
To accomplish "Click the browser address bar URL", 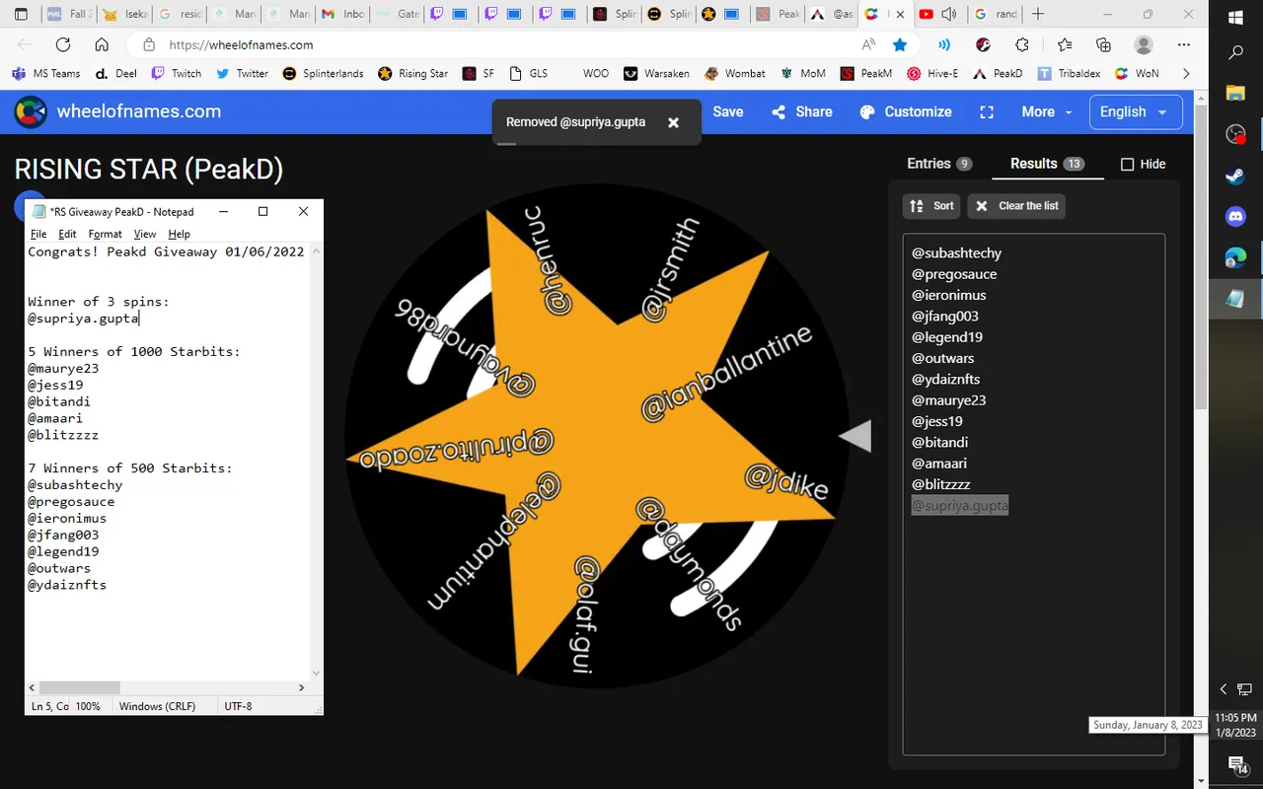I will (241, 44).
